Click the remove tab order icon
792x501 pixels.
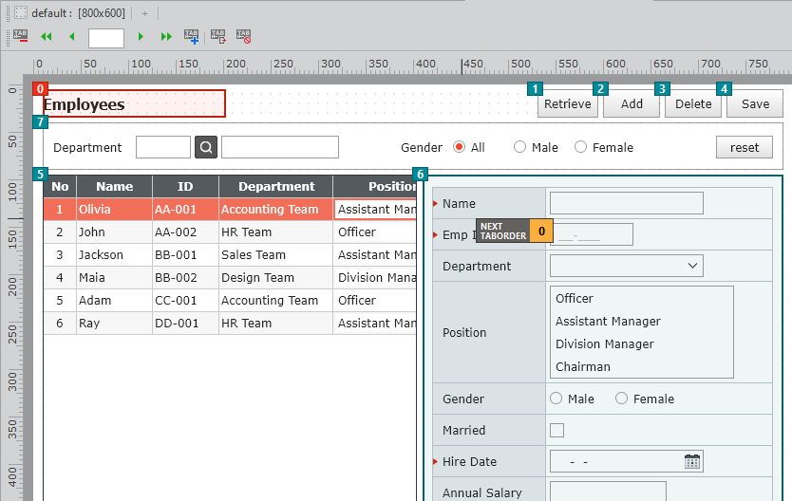[x=21, y=37]
